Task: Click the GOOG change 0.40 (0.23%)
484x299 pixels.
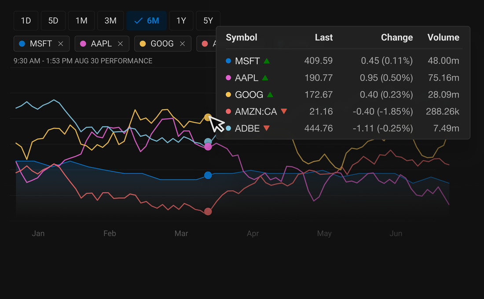Action: point(386,94)
